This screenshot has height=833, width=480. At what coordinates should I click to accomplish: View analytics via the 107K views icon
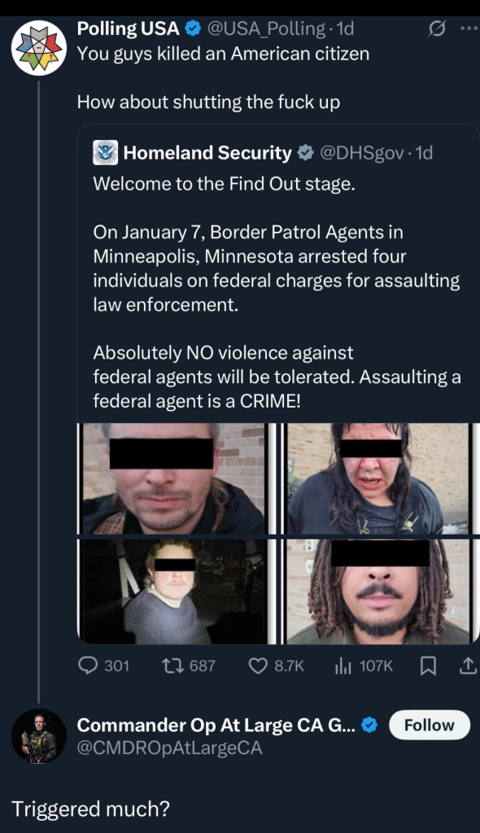(343, 665)
